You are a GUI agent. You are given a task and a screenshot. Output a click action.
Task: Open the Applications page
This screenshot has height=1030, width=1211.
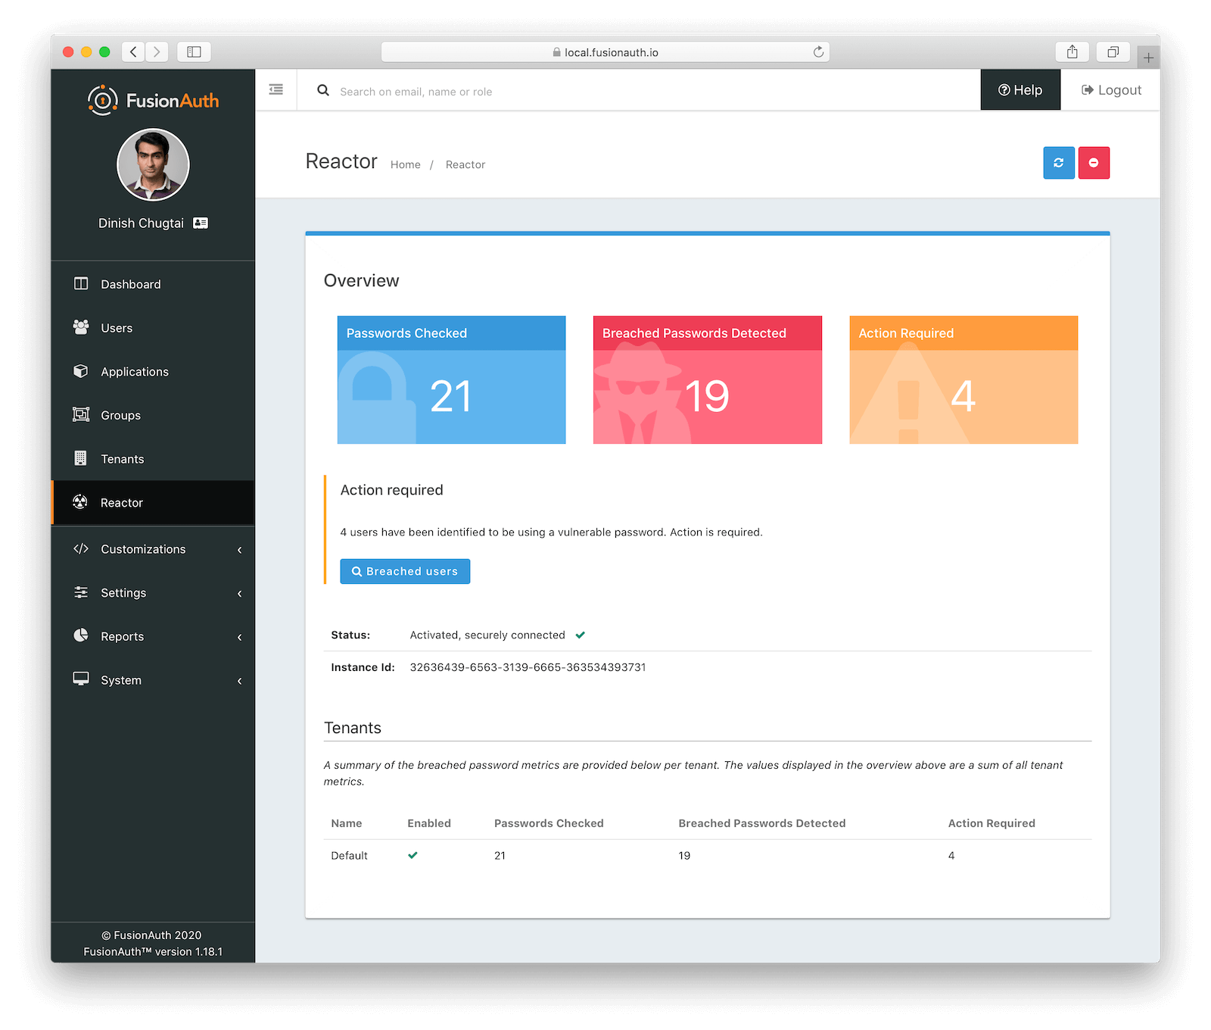click(x=153, y=372)
